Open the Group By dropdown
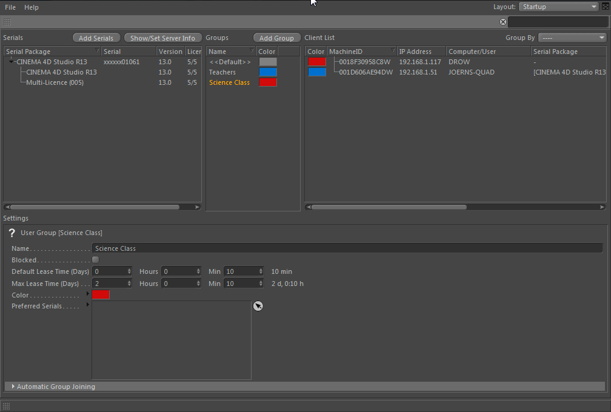611x412 pixels. [572, 38]
